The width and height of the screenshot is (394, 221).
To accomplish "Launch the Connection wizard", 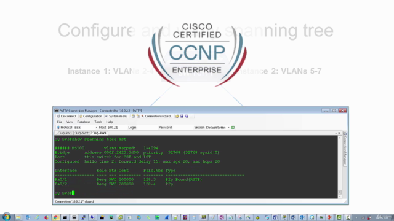I will 157,116.
